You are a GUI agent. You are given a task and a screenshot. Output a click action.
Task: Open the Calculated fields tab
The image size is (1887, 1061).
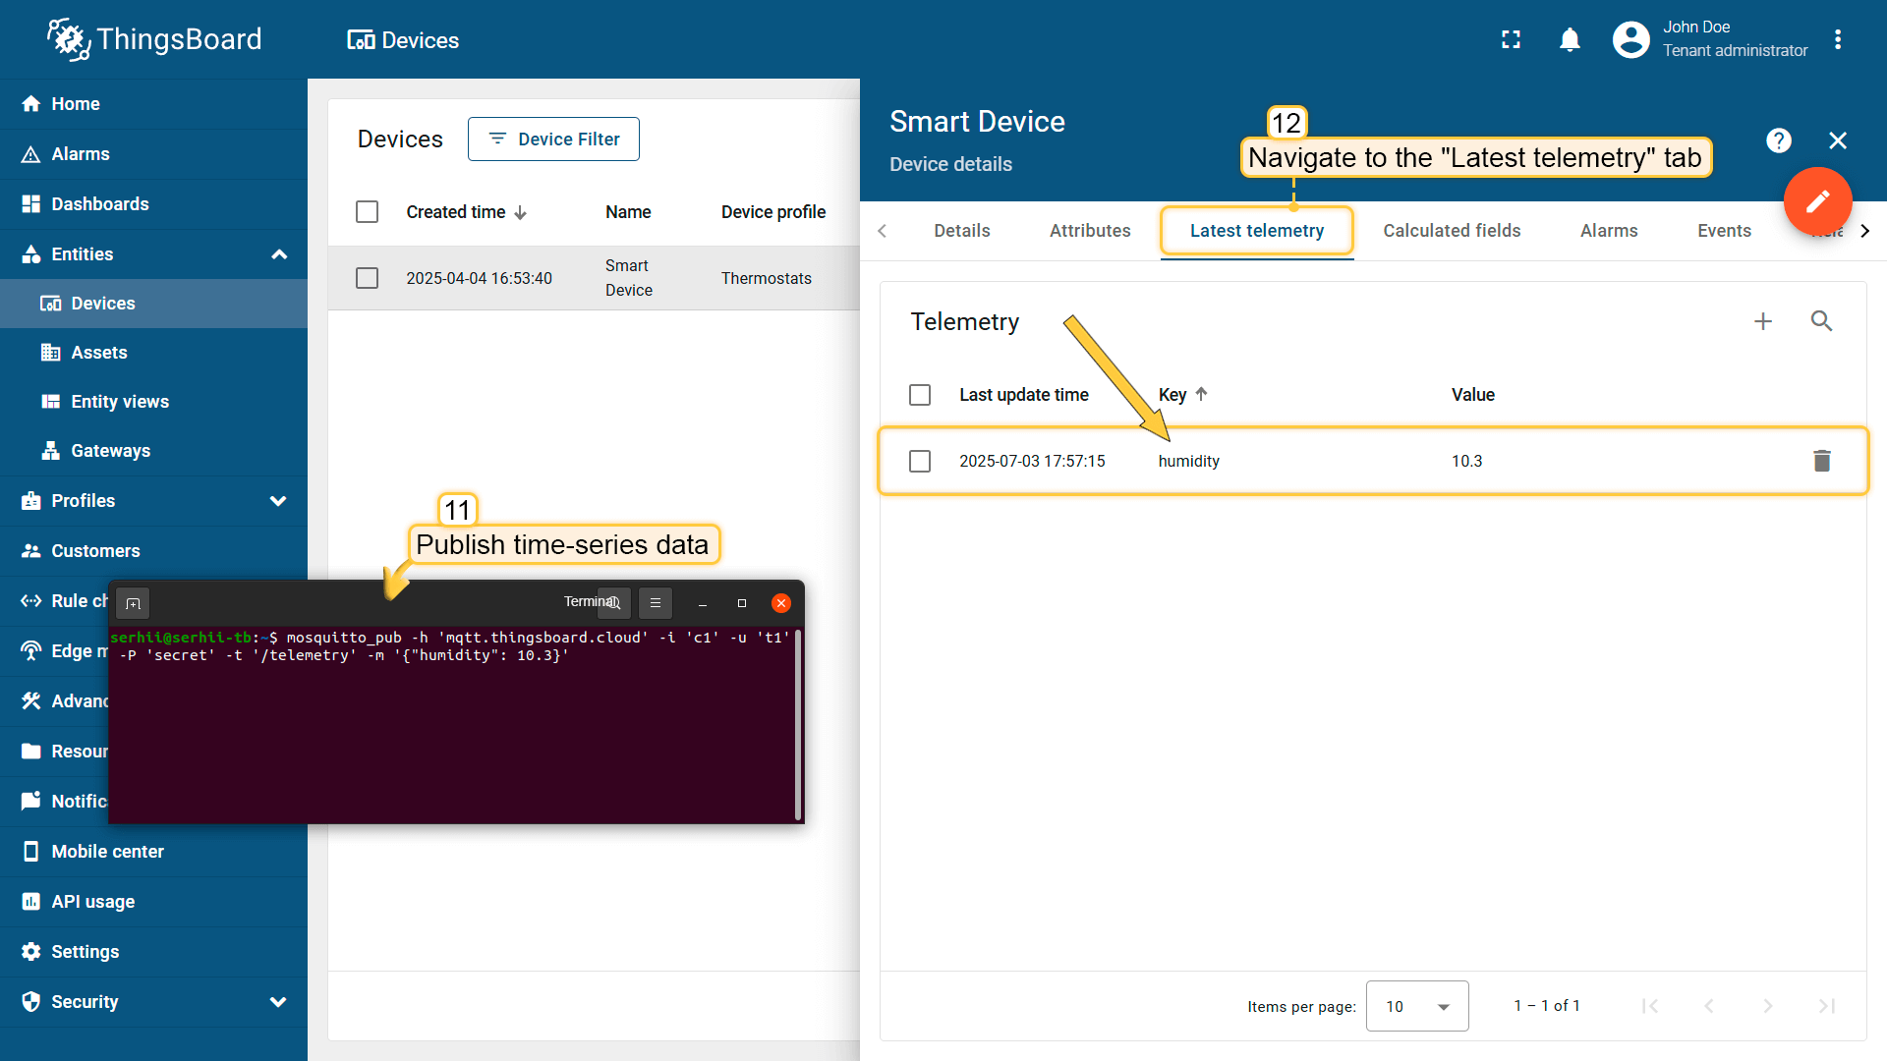click(1451, 231)
